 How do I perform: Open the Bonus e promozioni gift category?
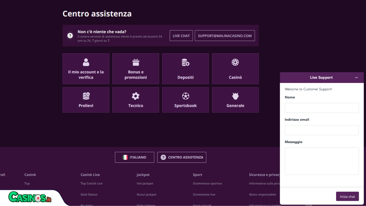pos(136,69)
